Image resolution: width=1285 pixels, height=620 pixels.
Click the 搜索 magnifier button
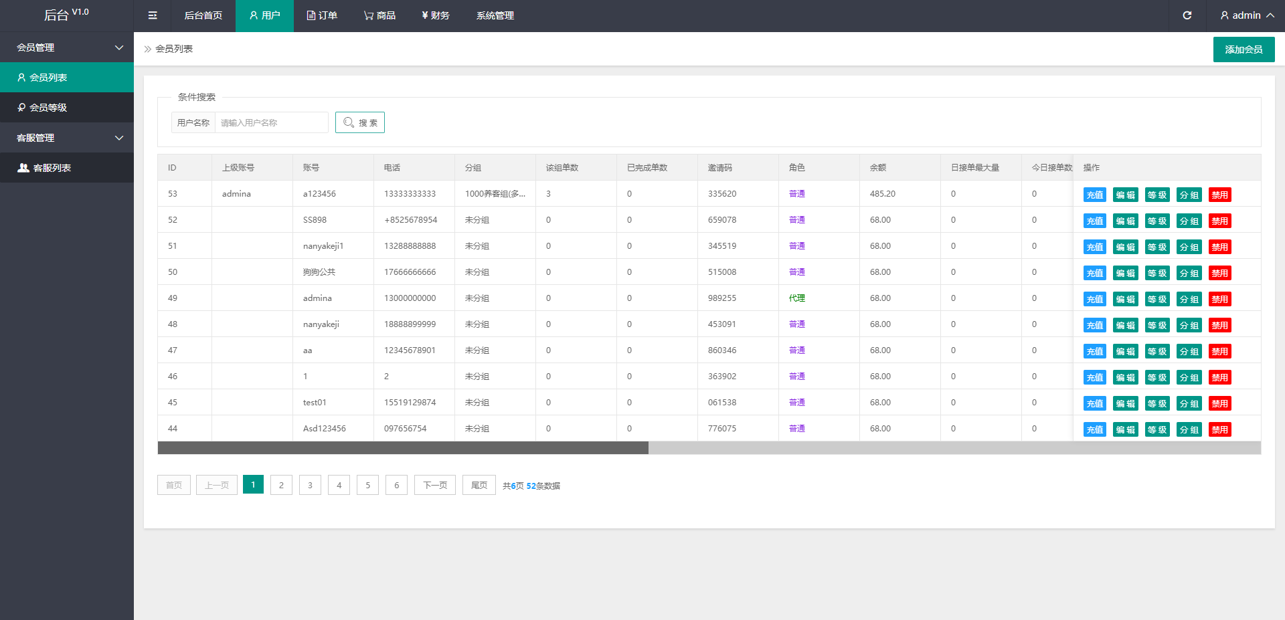click(360, 122)
